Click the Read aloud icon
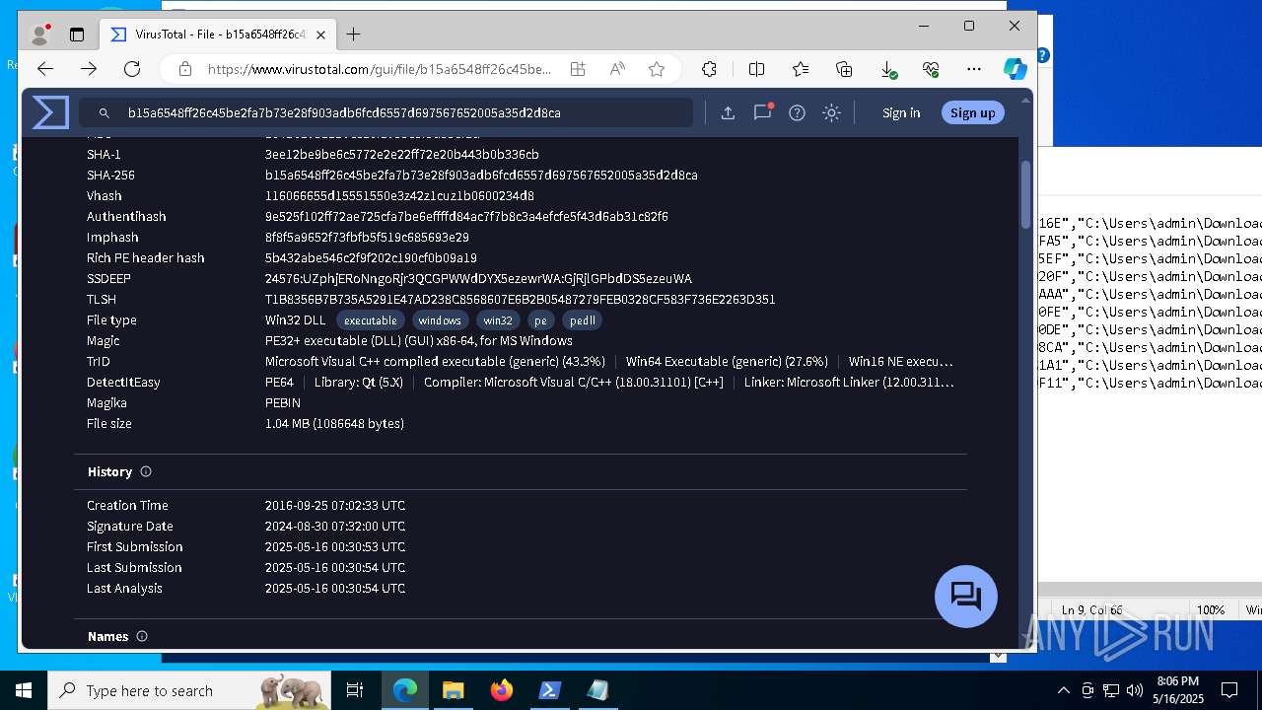Image resolution: width=1262 pixels, height=710 pixels. (x=617, y=69)
